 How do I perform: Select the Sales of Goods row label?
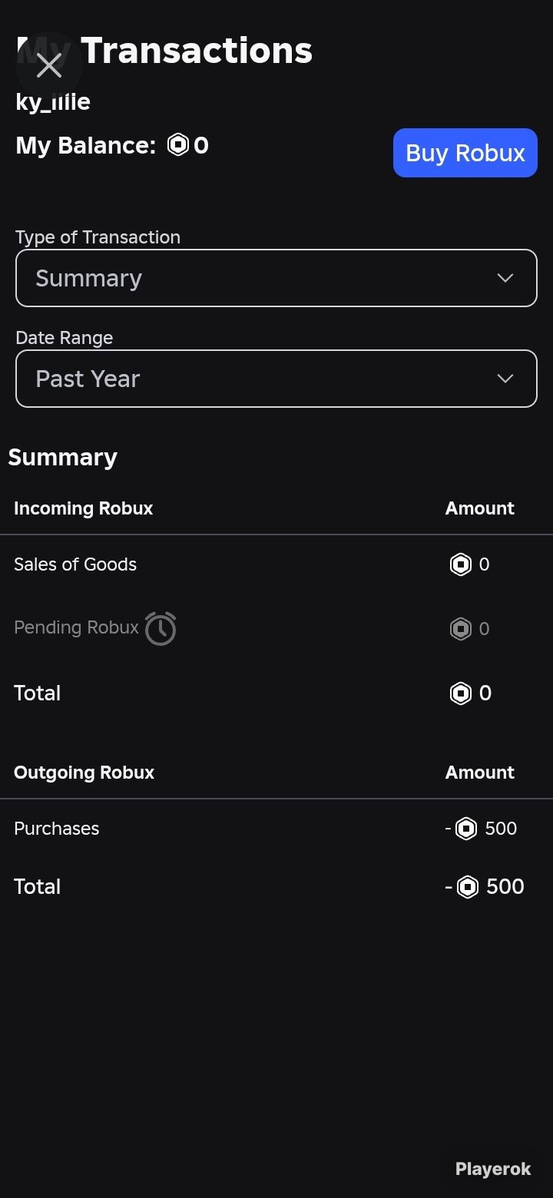pyautogui.click(x=75, y=564)
